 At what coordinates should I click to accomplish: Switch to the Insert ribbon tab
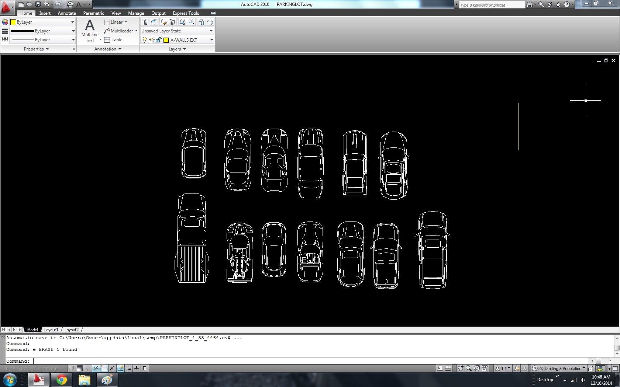tap(45, 13)
